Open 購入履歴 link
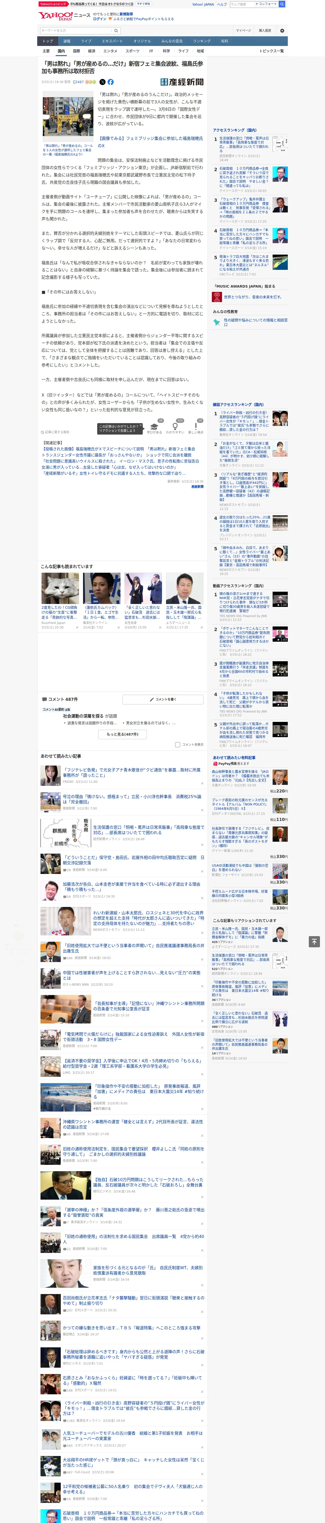325x1523 pixels. click(265, 31)
